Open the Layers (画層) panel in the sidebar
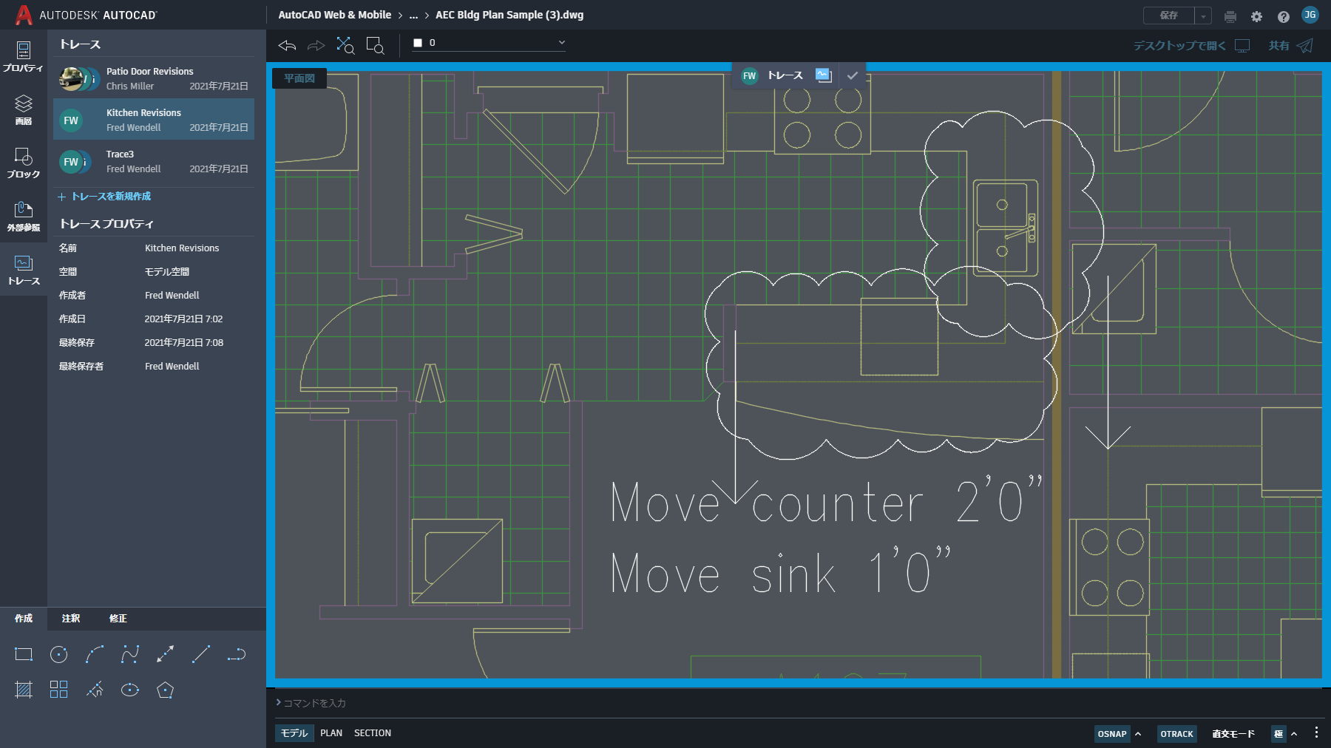The height and width of the screenshot is (748, 1331). pos(23,109)
